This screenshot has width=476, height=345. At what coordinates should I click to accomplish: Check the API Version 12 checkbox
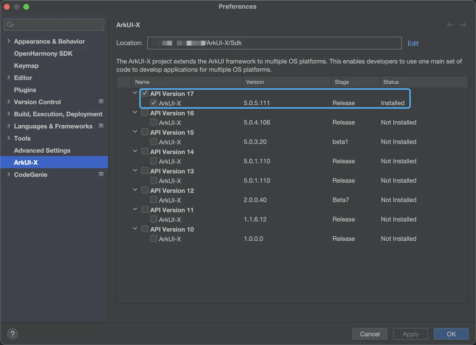pos(145,190)
